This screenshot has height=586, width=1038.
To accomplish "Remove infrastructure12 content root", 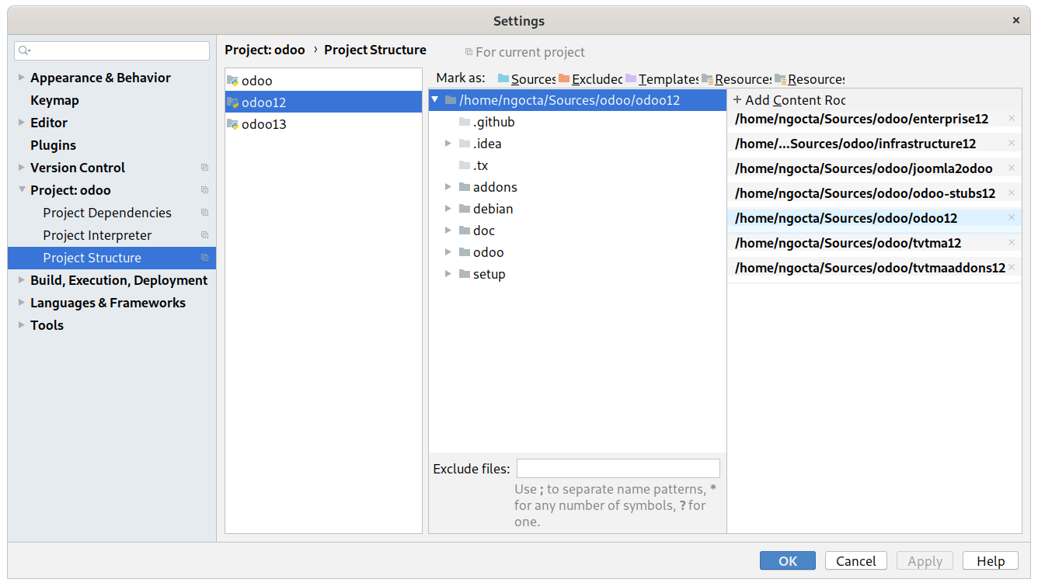I will [x=1011, y=143].
